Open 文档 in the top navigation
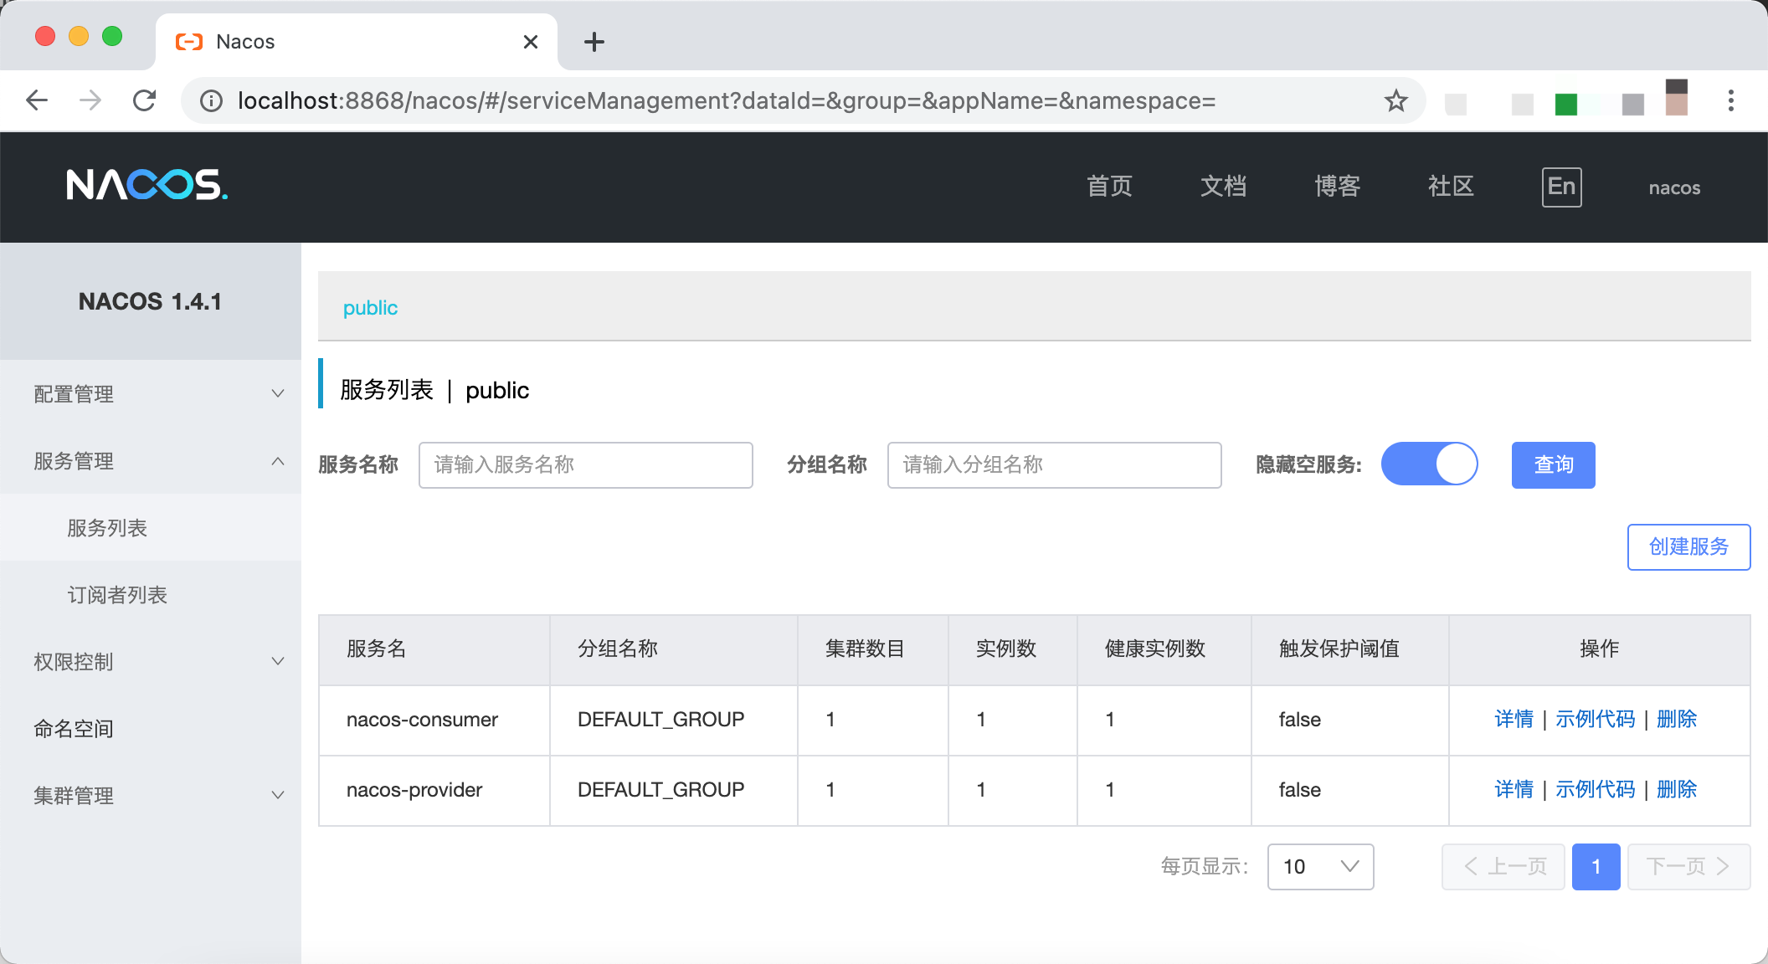 1223,186
